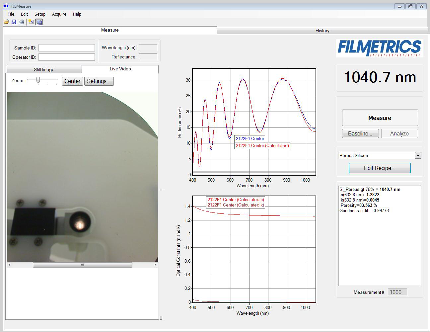Click the video scrollbar right arrow
The image size is (430, 332).
155,265
